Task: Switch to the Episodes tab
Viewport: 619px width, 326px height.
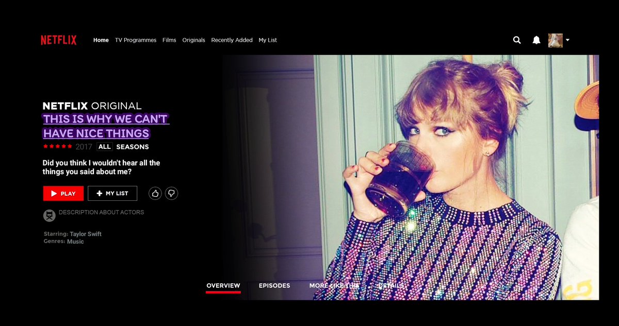Action: point(274,286)
